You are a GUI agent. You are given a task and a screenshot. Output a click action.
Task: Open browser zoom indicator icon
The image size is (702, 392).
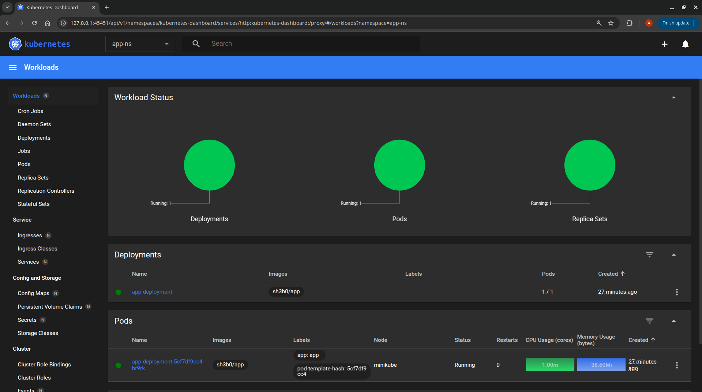click(599, 23)
